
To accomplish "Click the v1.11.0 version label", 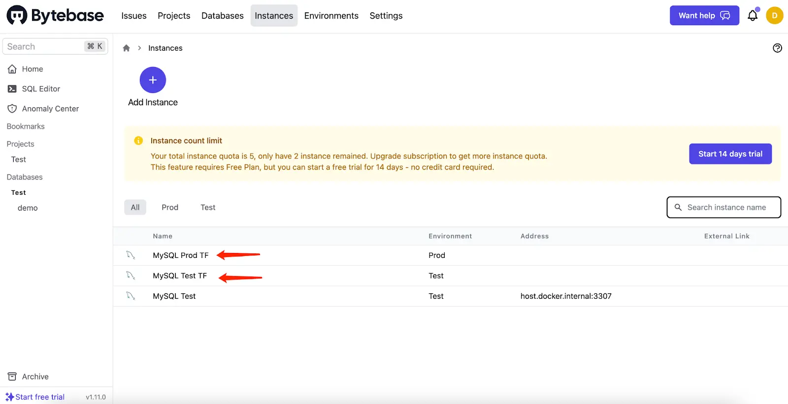I will click(x=96, y=397).
